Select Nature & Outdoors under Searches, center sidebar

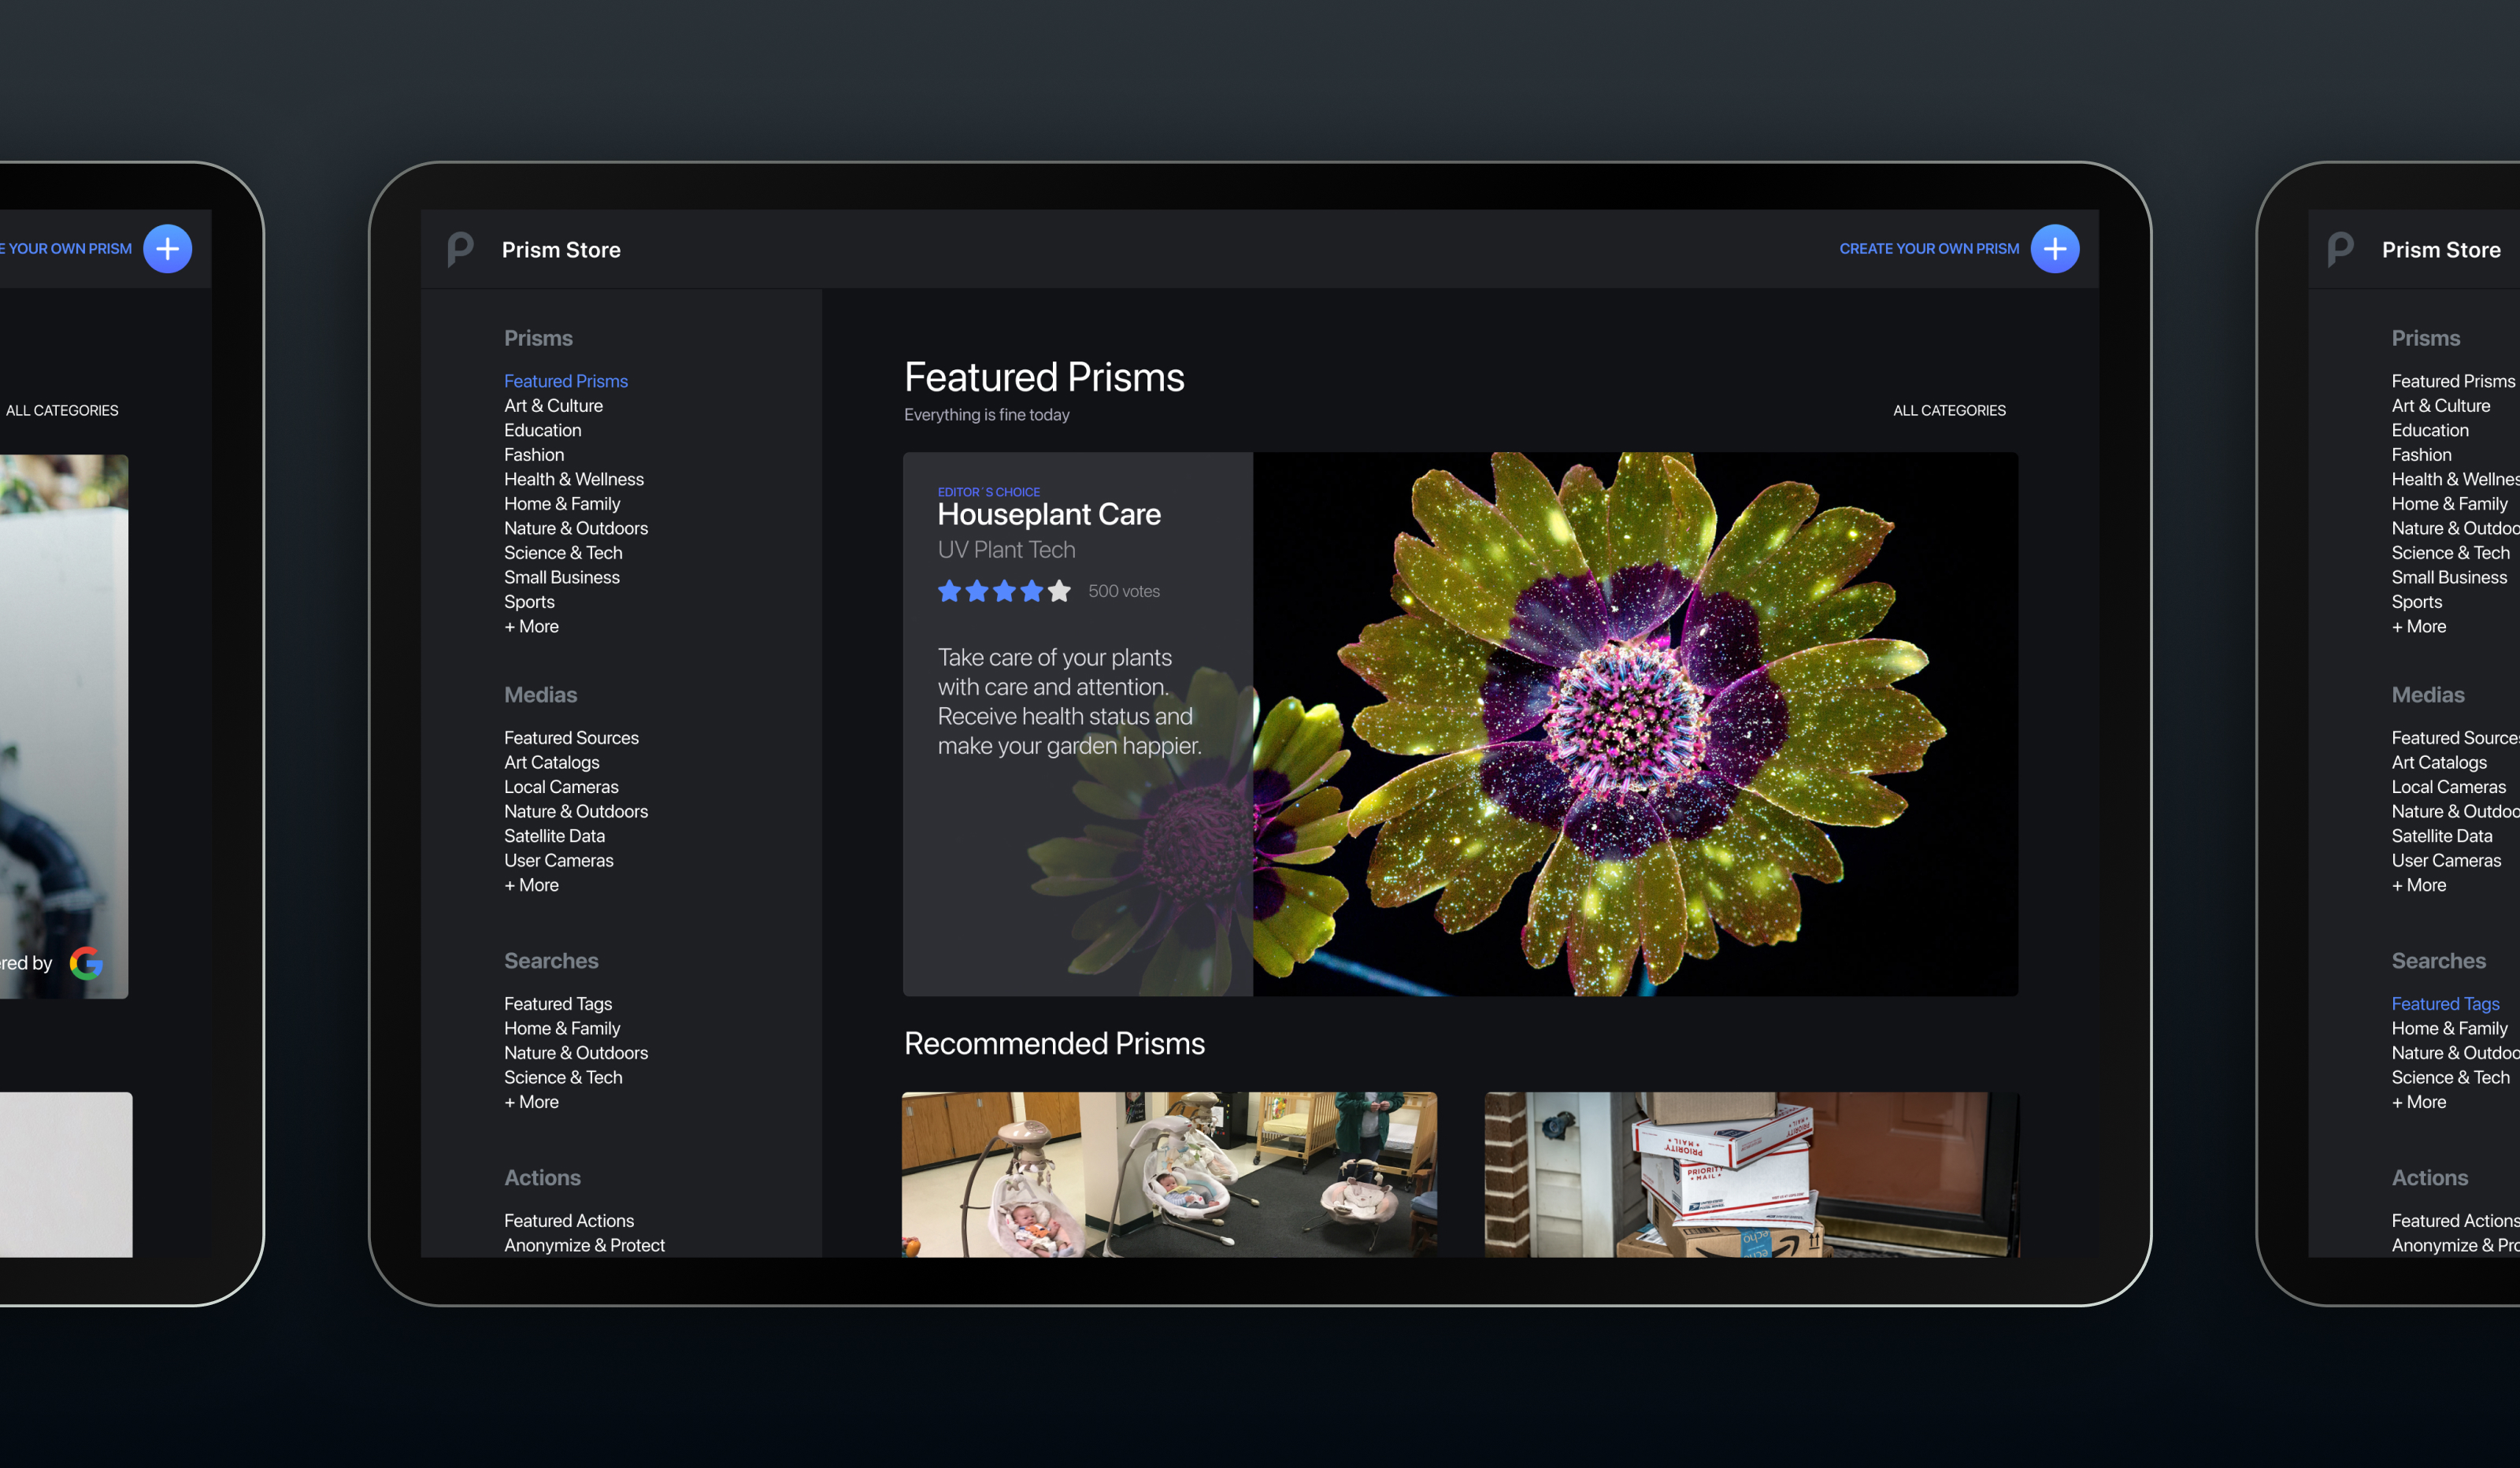pos(576,1053)
